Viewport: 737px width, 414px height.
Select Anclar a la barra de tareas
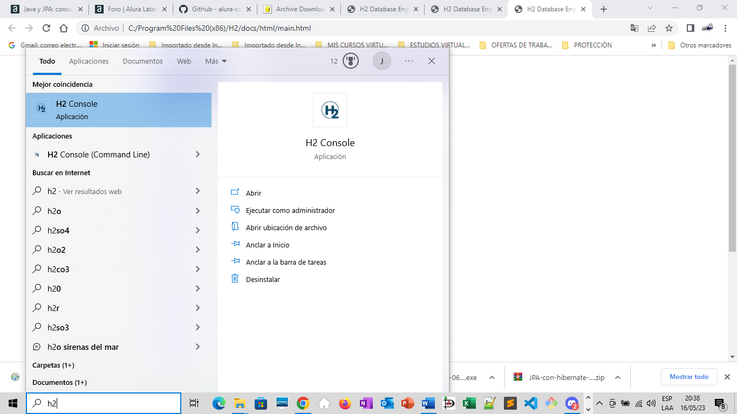[x=286, y=262]
